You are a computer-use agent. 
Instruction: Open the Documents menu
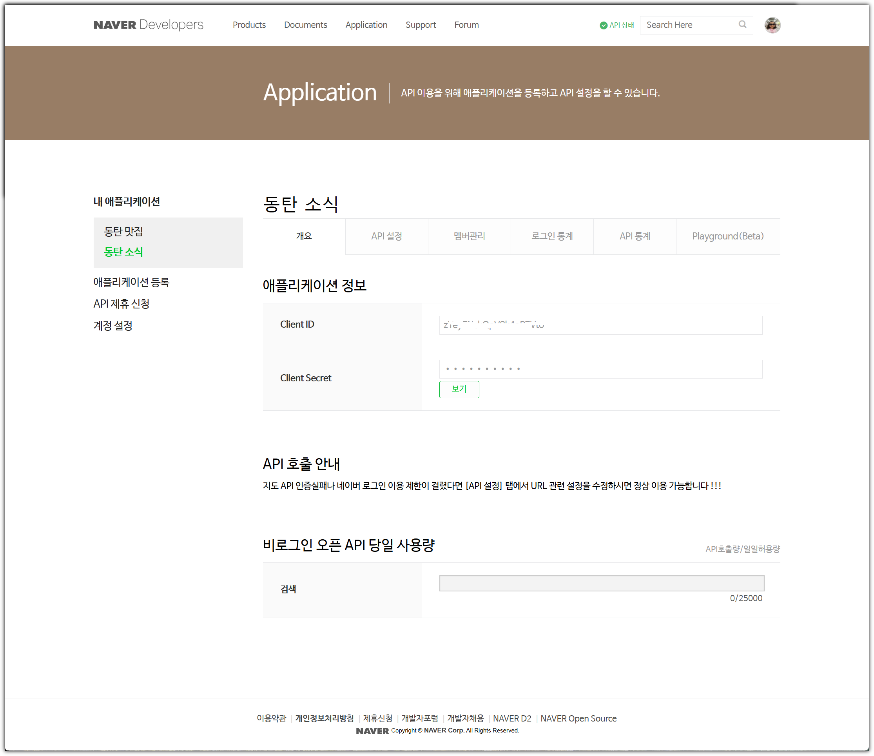coord(305,25)
